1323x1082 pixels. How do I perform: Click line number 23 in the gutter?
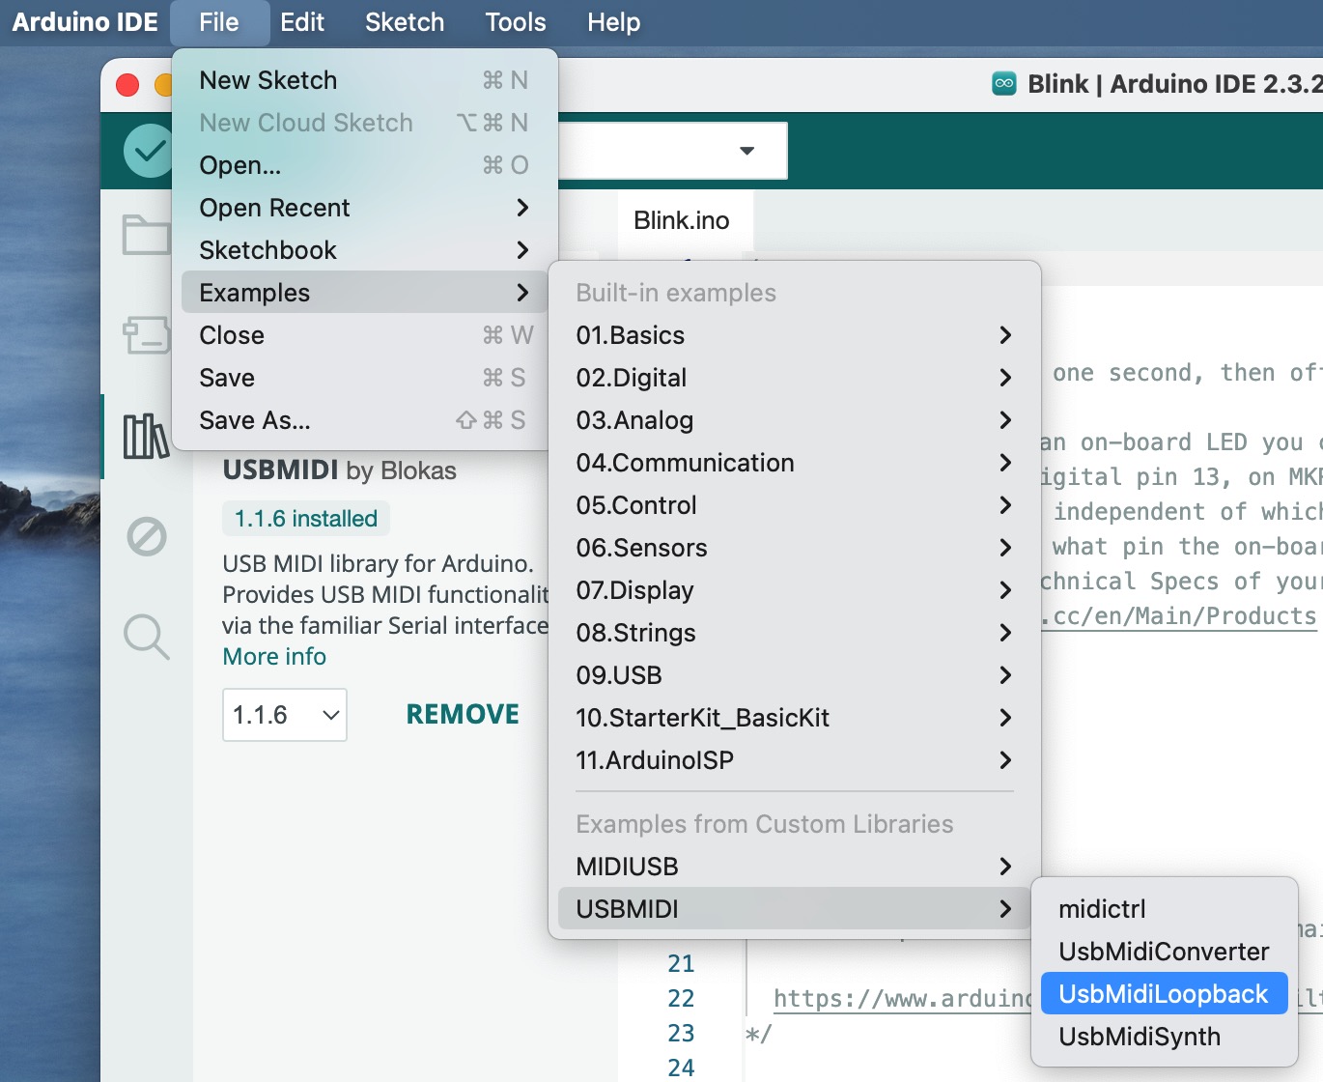(x=682, y=1034)
